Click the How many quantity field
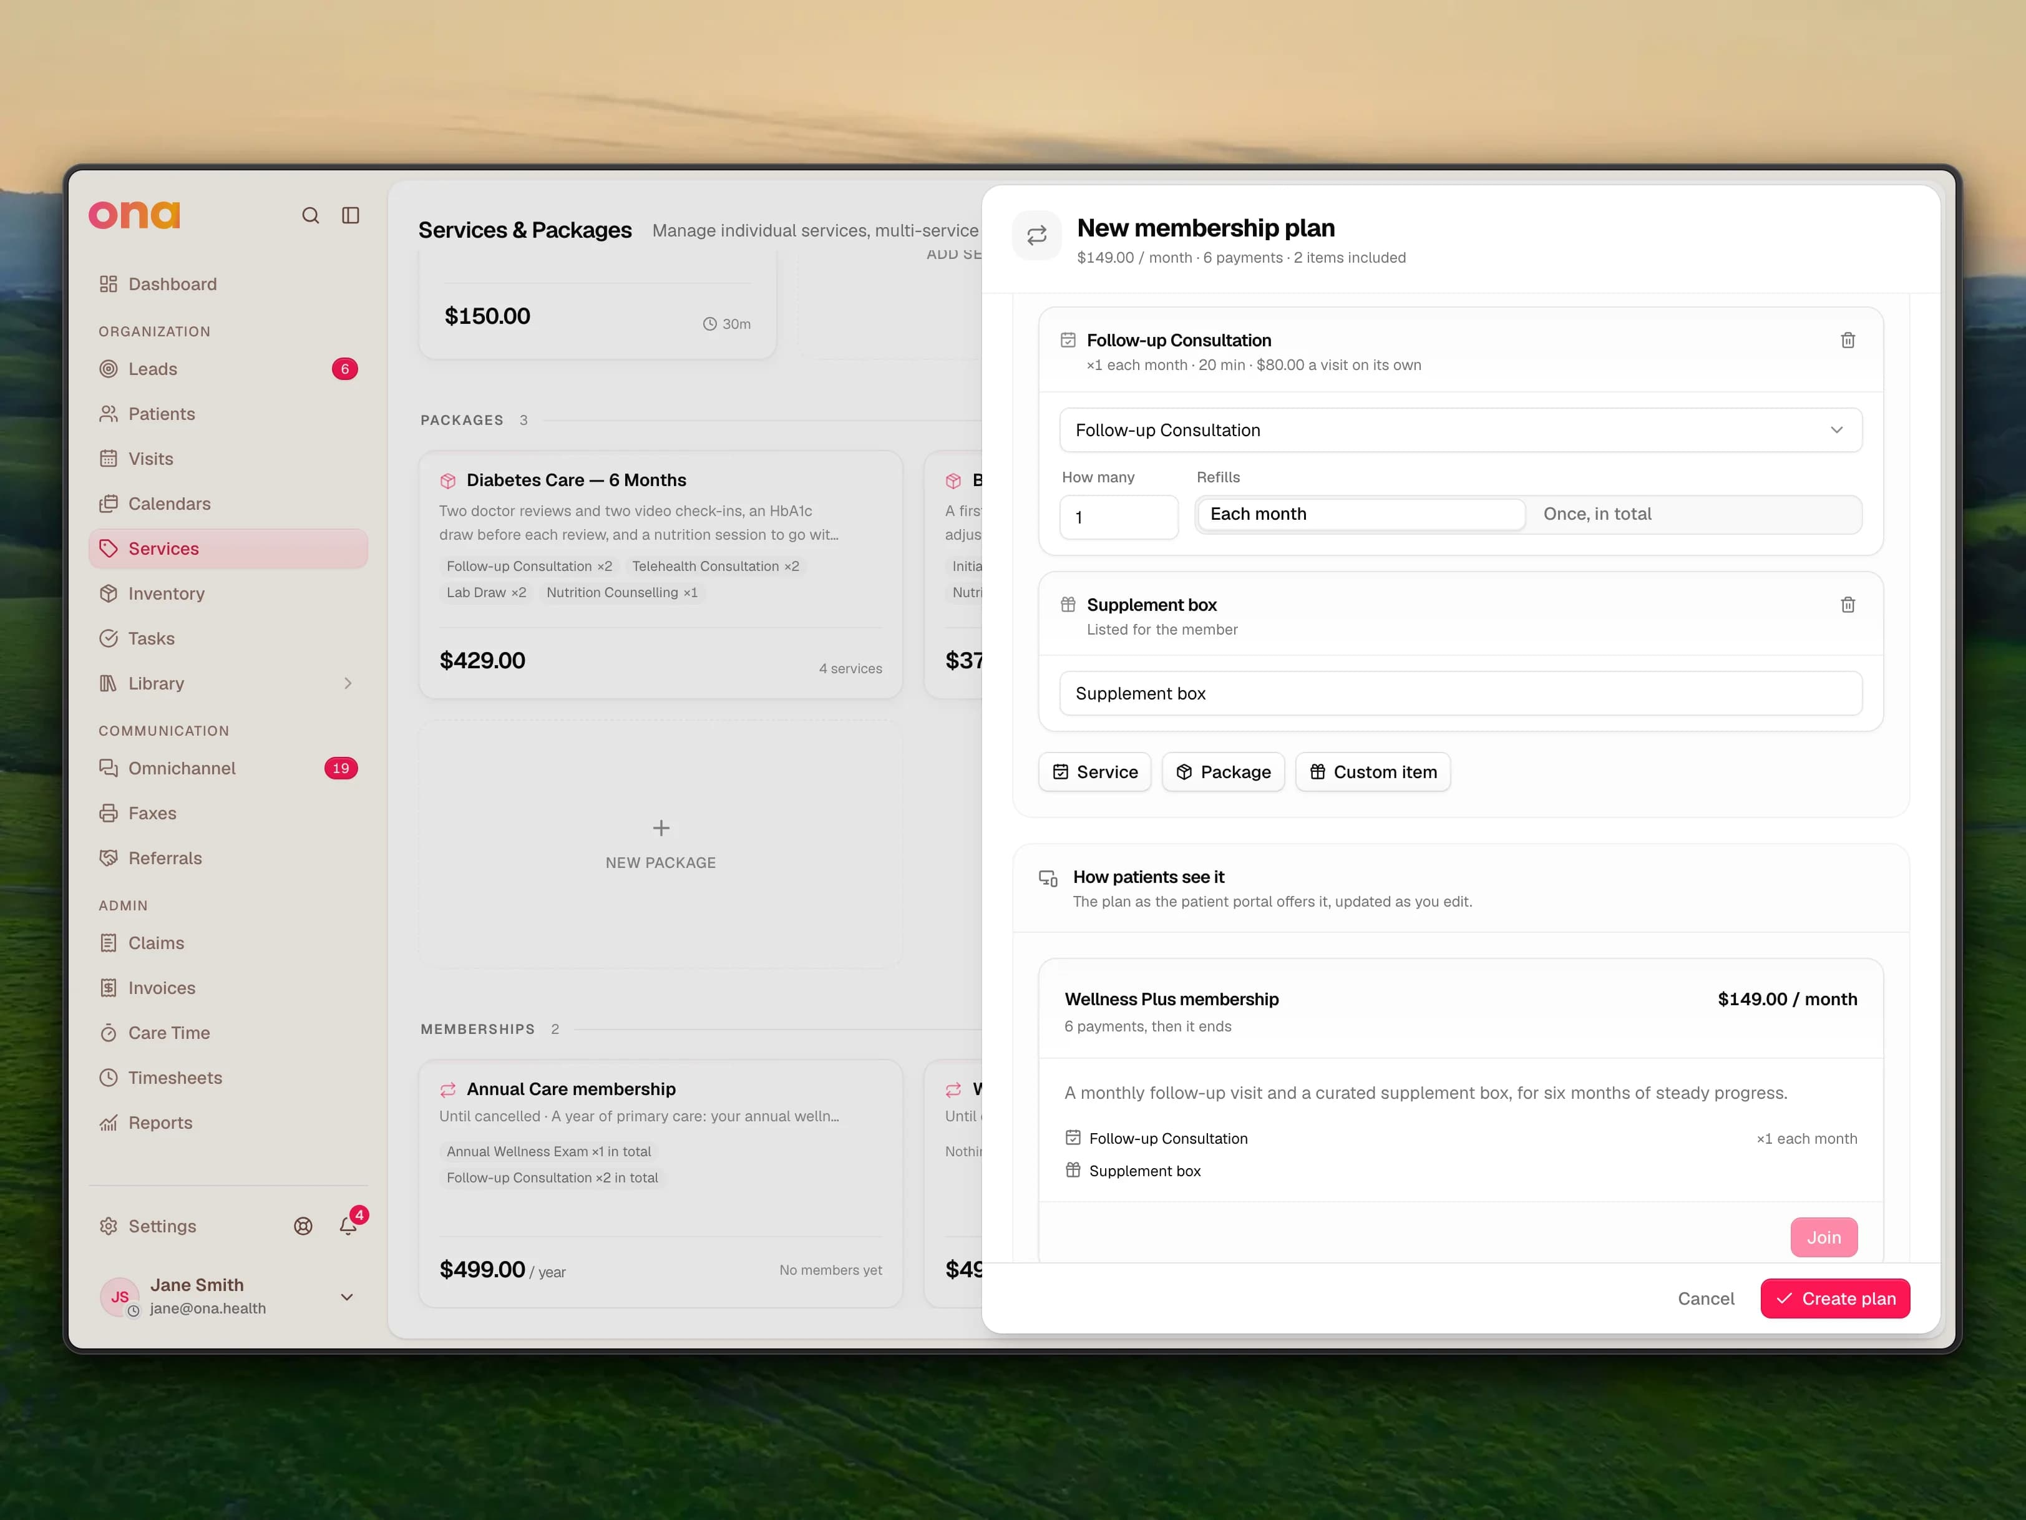This screenshot has width=2026, height=1520. [x=1118, y=517]
